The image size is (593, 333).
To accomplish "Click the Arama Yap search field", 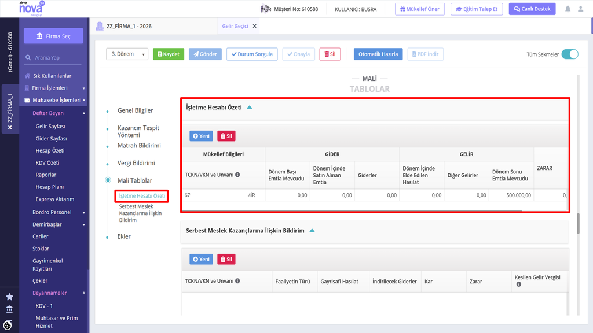I will click(x=53, y=58).
